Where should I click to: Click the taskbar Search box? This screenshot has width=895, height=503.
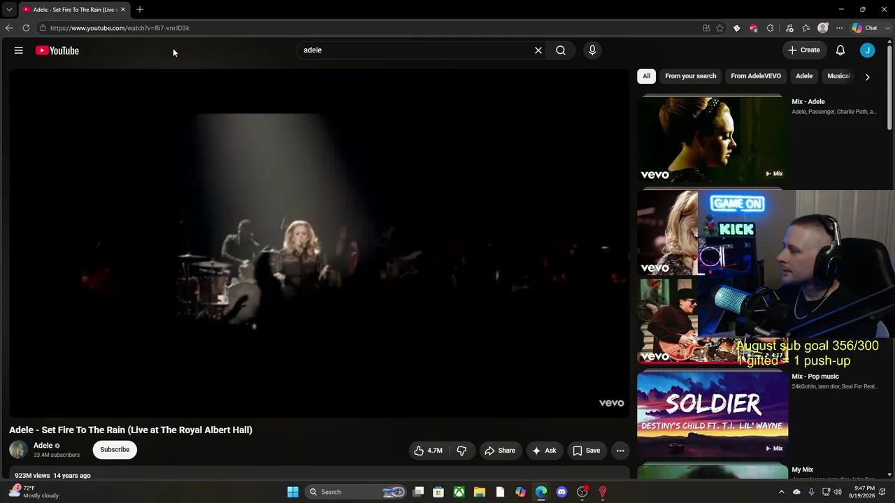point(357,492)
